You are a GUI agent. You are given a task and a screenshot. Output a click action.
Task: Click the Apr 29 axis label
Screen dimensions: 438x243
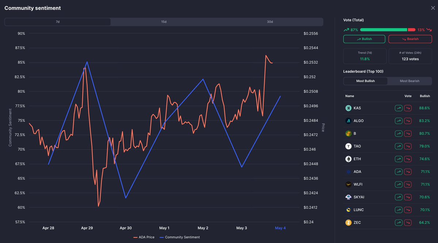(87, 228)
